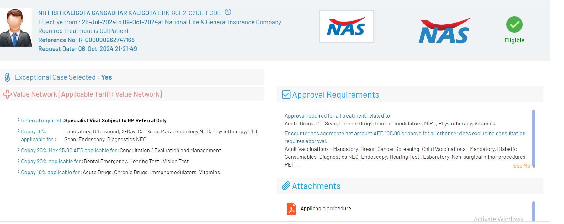
Task: Click the Value Network plus-cross icon
Action: point(7,94)
